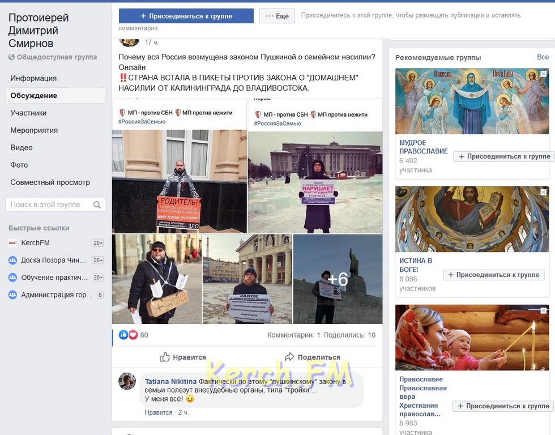
Task: Open the KerchFM quick link icon
Action: [12, 243]
